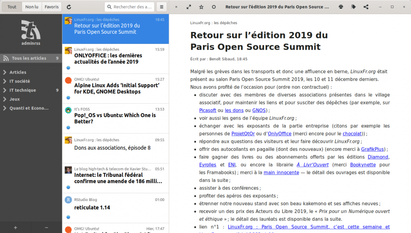The height and width of the screenshot is (233, 411).
Task: Click Xavier Stu blog avatar icon
Action: tap(68, 170)
